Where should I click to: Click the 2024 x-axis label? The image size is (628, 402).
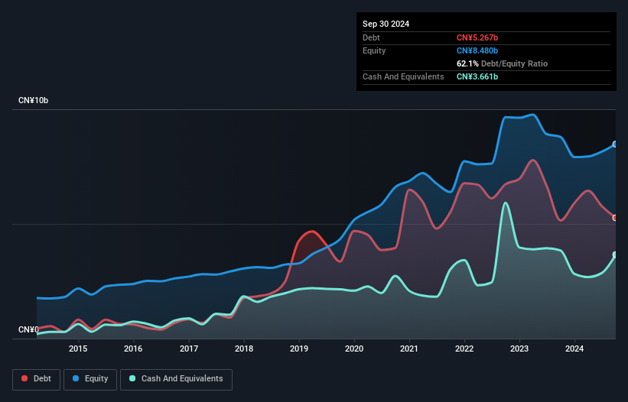[574, 349]
